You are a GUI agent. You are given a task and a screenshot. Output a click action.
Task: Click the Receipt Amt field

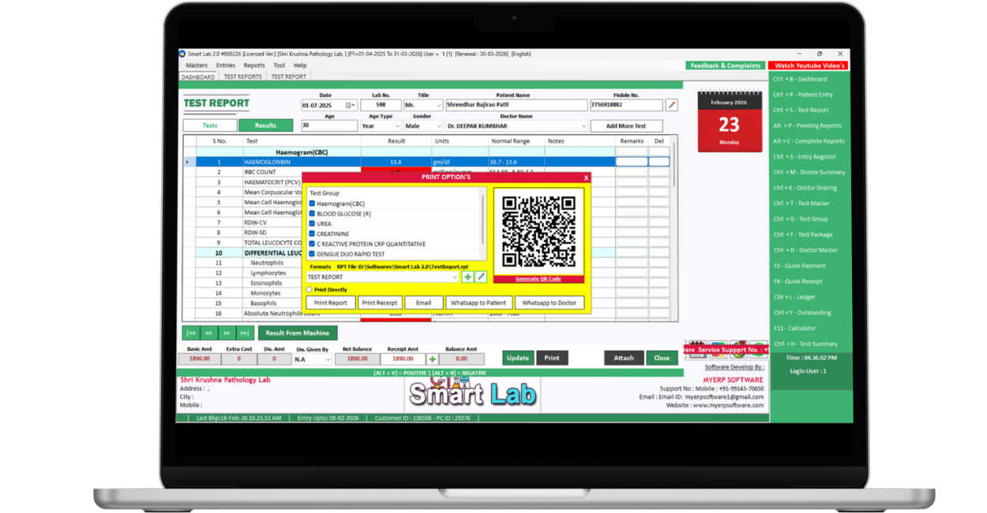pos(403,359)
